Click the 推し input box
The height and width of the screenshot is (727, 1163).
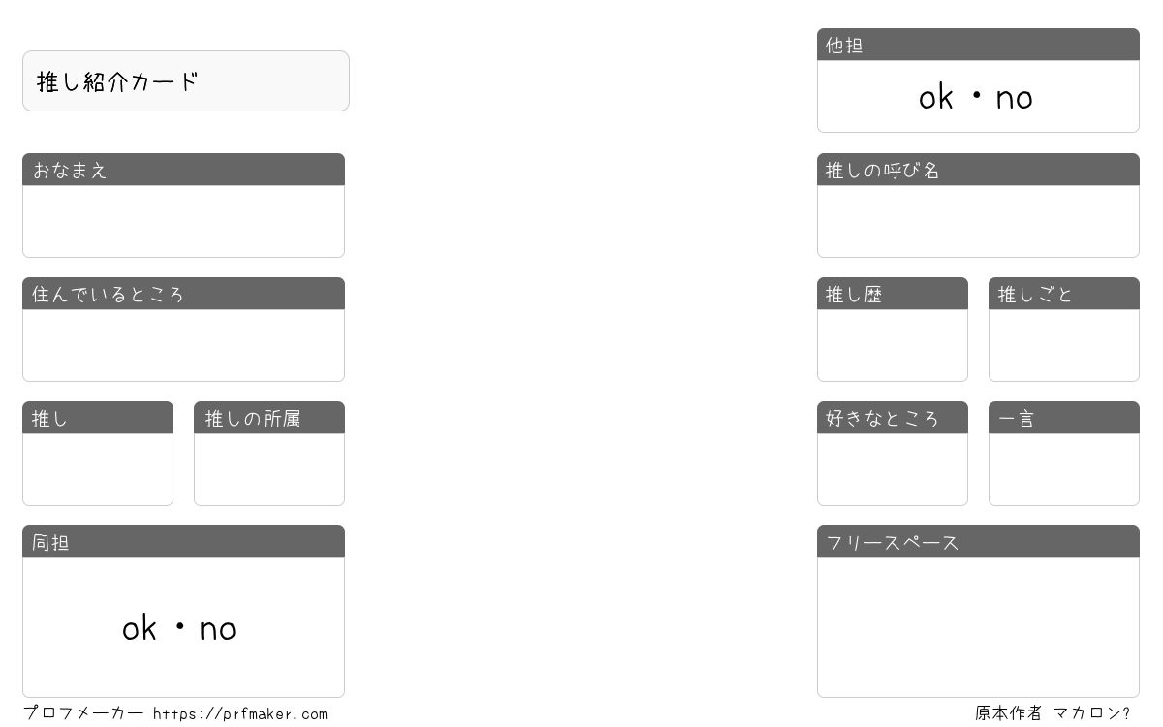[x=98, y=469]
